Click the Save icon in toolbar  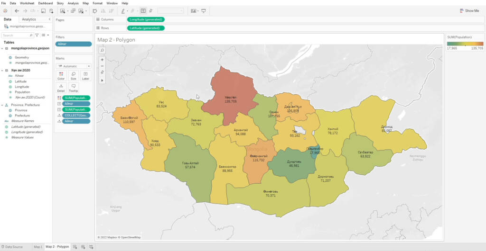[43, 11]
